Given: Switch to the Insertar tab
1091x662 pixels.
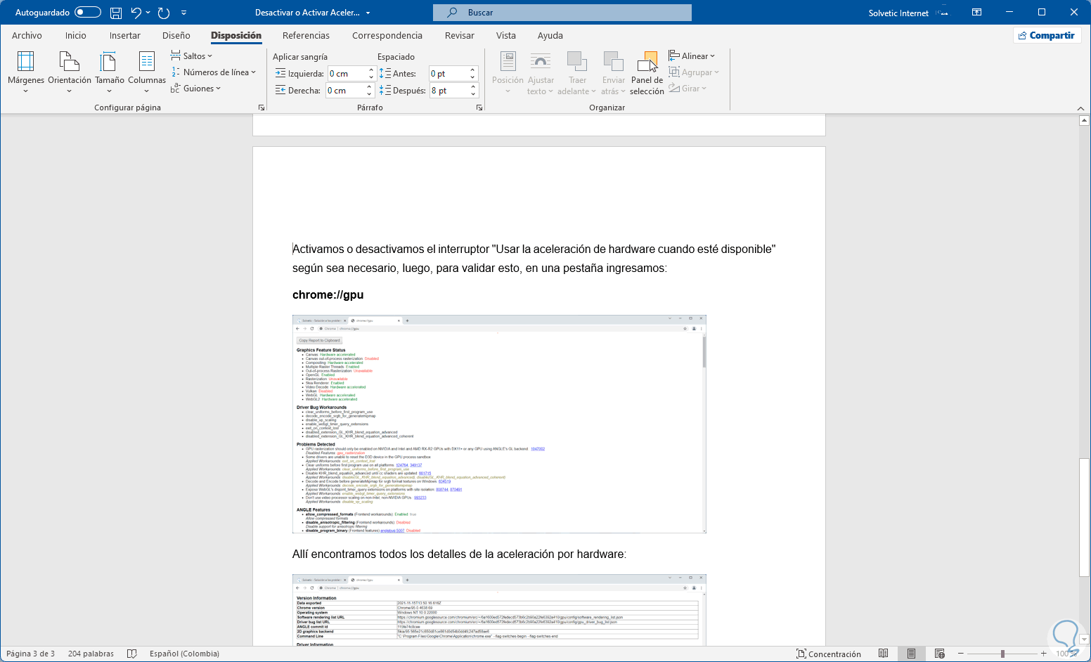Looking at the screenshot, I should tap(124, 36).
